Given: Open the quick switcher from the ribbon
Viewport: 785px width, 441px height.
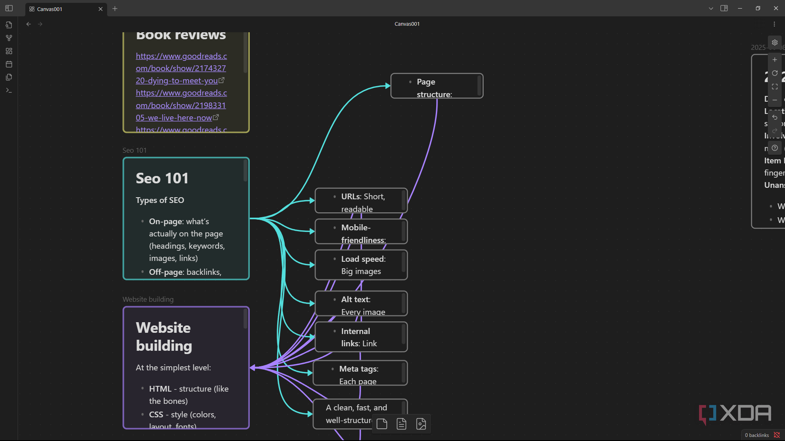Looking at the screenshot, I should pos(9,25).
